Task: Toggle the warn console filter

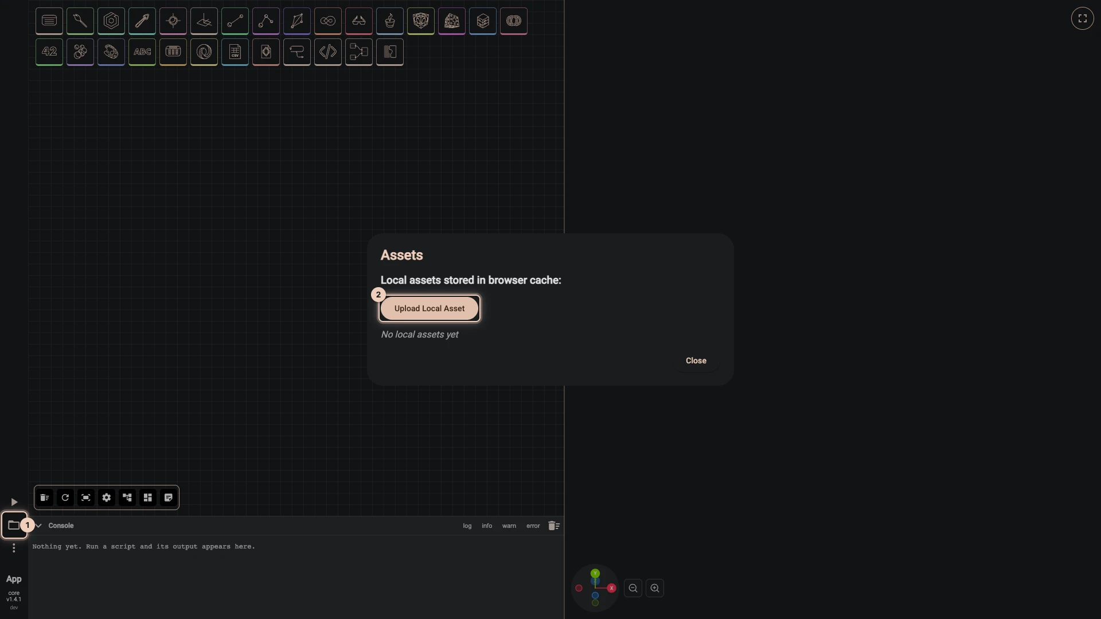Action: 509,526
